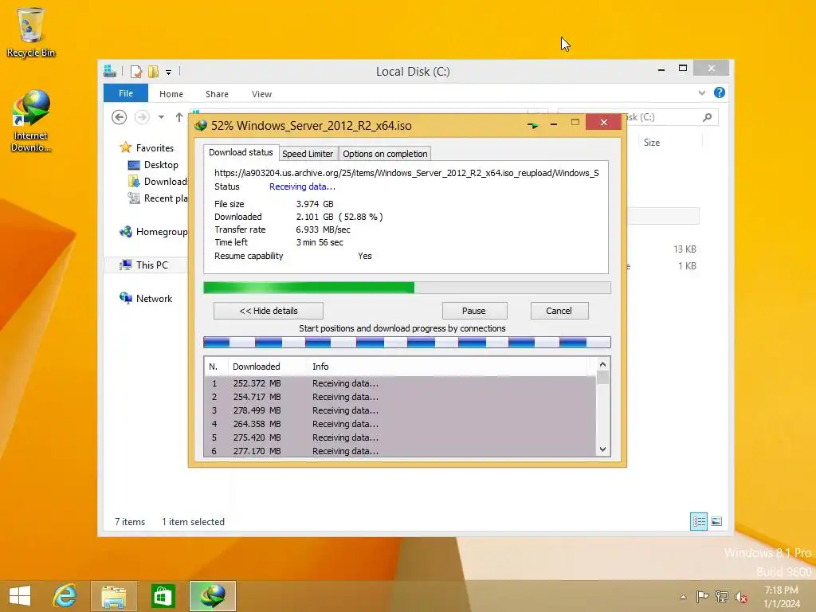Click the IDM green arrow tray button in title bar
Viewport: 816px width, 612px height.
(x=532, y=125)
